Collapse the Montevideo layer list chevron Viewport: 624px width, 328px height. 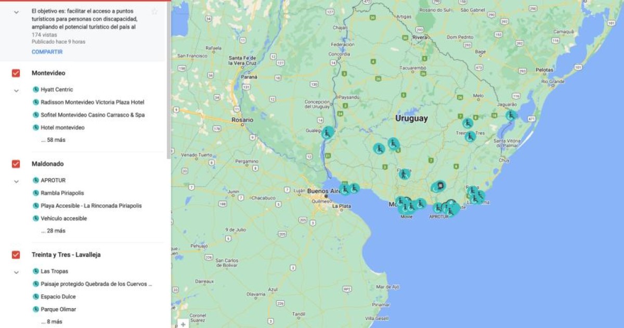pos(16,90)
